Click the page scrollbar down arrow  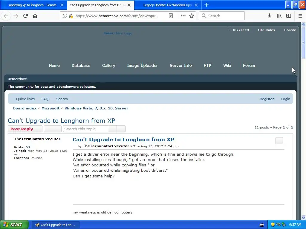tap(303, 217)
